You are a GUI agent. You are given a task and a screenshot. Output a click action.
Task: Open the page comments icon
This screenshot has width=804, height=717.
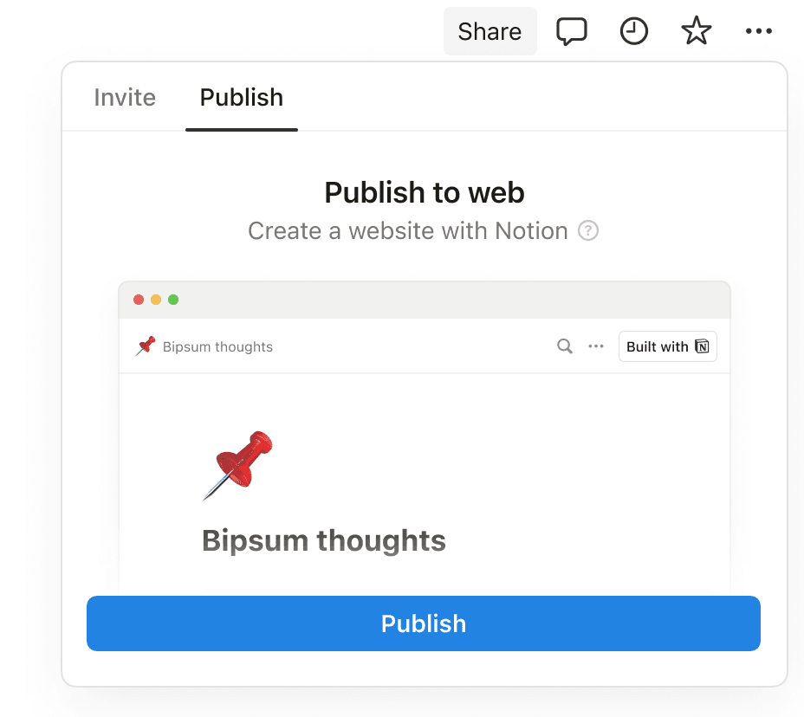[571, 32]
